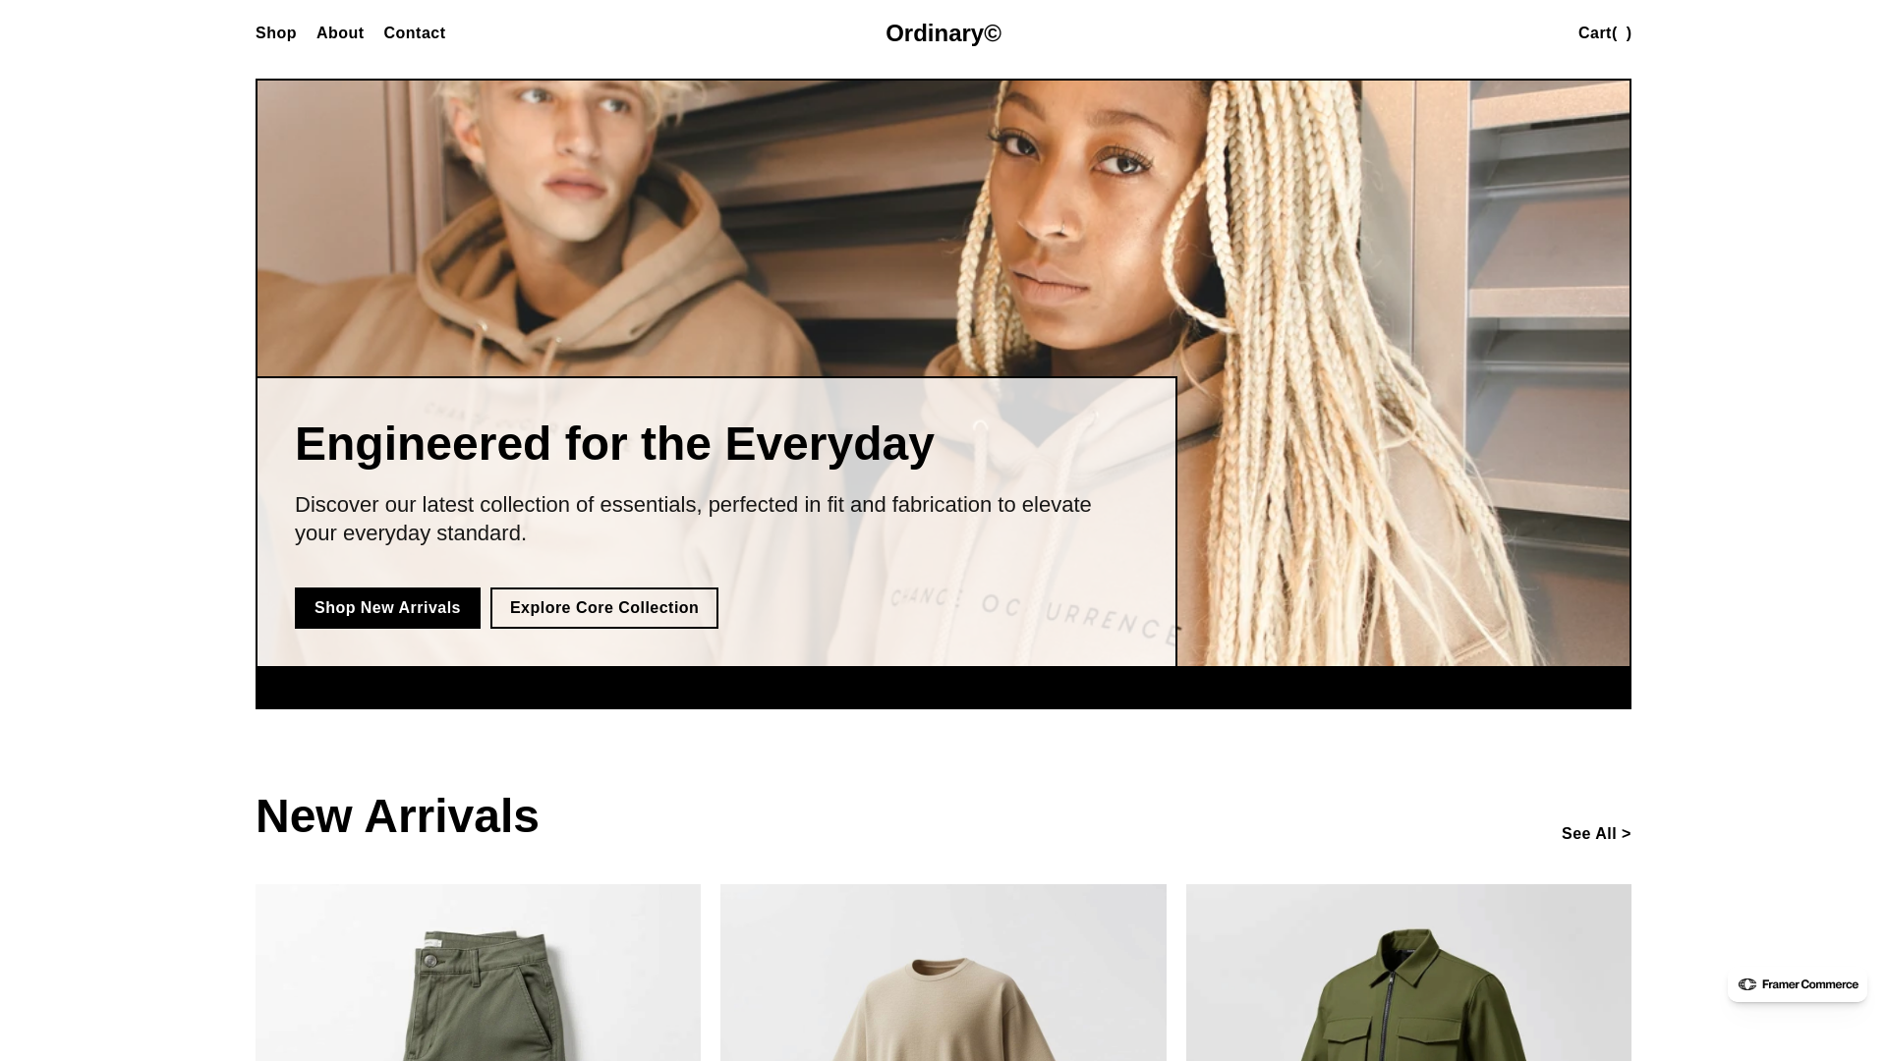This screenshot has width=1887, height=1061.
Task: Open See All new arrivals
Action: pyautogui.click(x=1596, y=834)
